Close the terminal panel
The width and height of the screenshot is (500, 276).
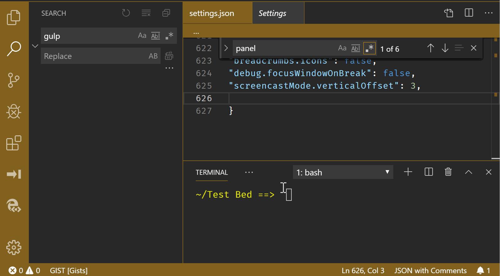[x=488, y=172]
